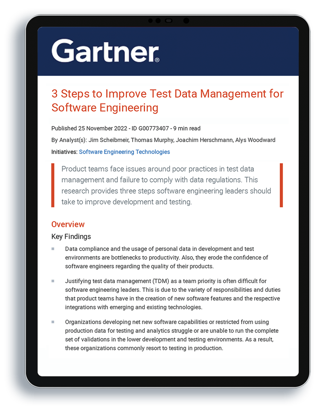The width and height of the screenshot is (322, 415).
Task: Click analyst name Alys Woodward
Action: (x=256, y=140)
